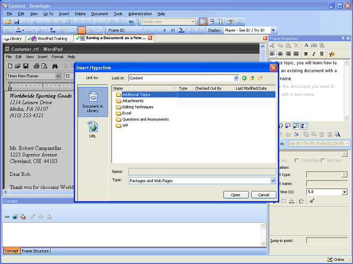The height and width of the screenshot is (264, 353).
Task: Click WordPad Find binoculars icon
Action: pos(55,66)
